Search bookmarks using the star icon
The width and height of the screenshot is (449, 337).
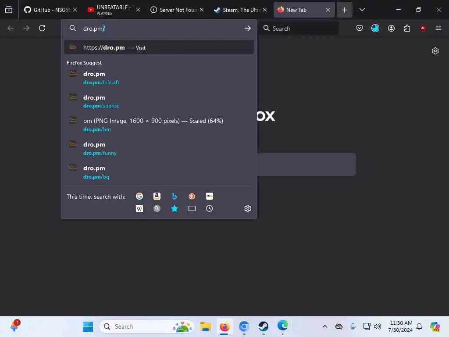175,208
